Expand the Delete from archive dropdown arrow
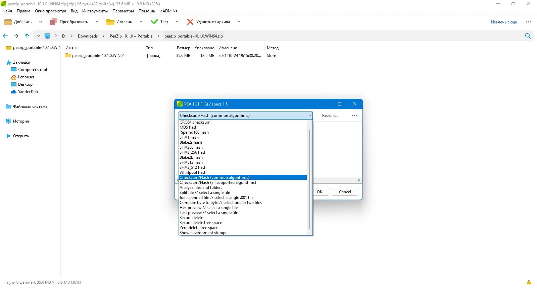 click(239, 22)
